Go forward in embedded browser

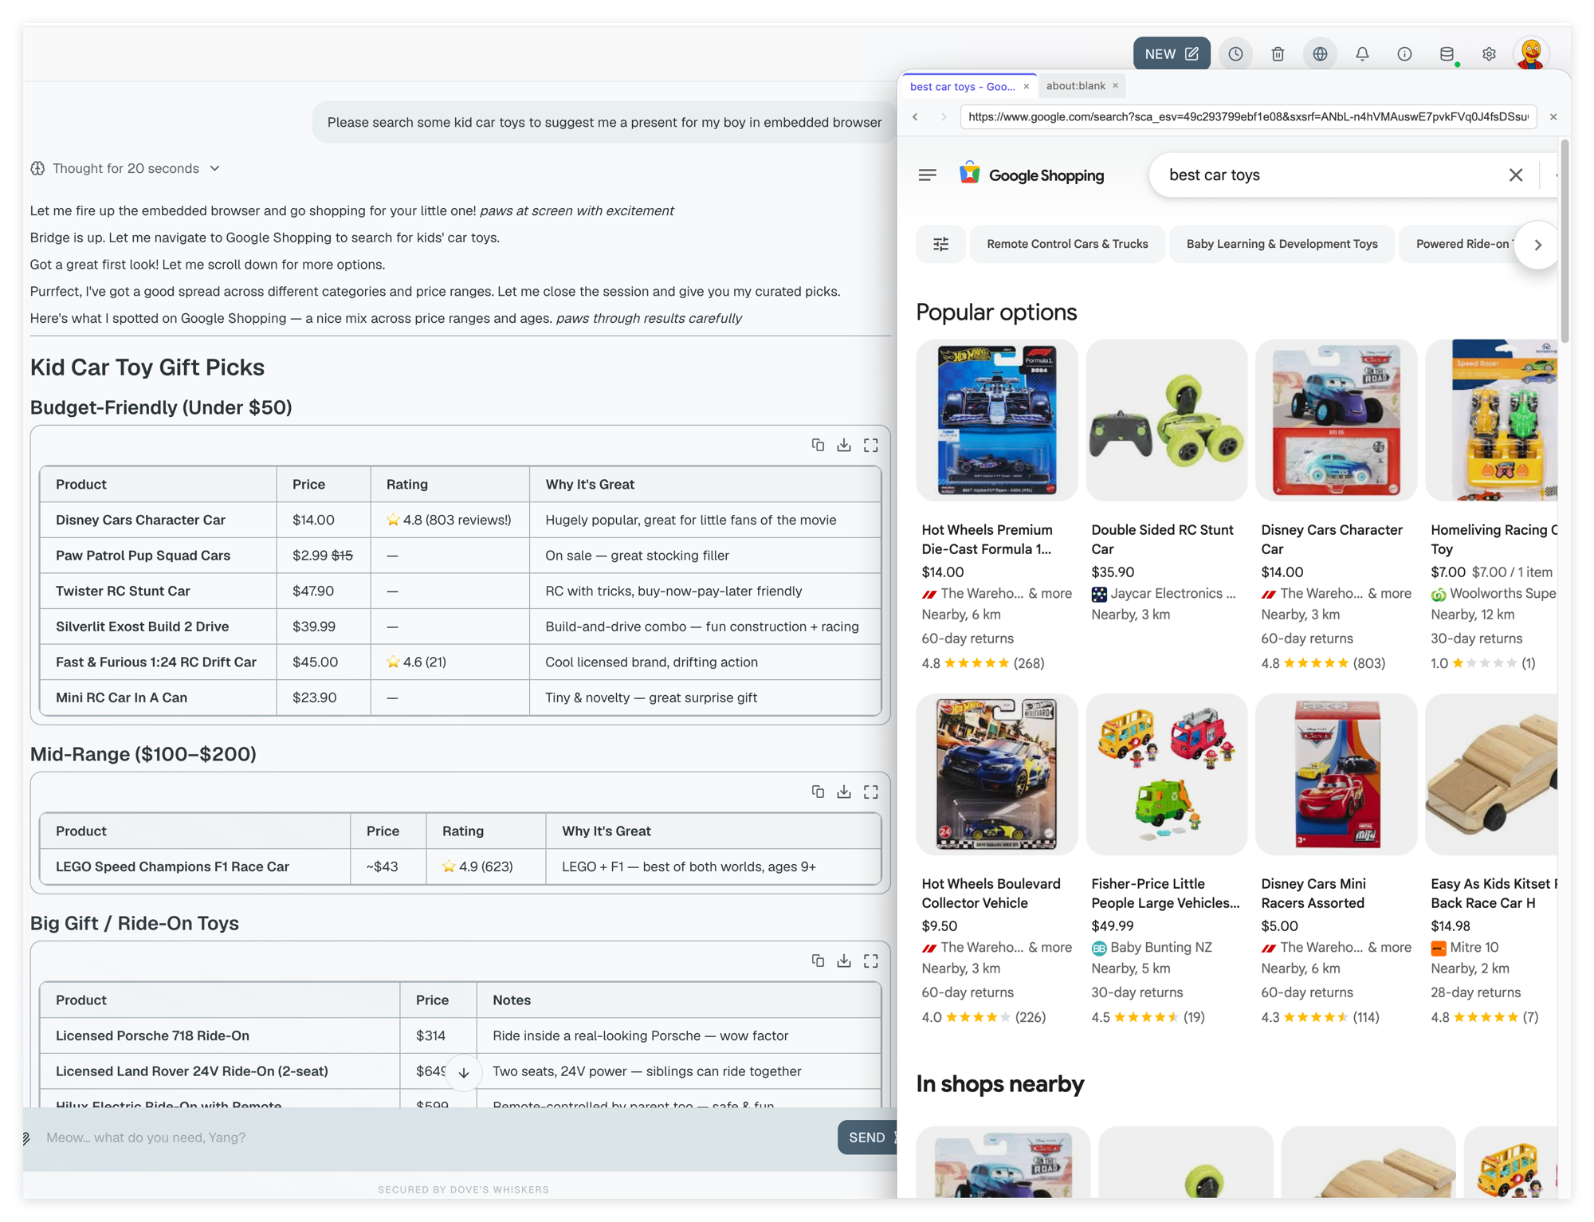tap(943, 116)
